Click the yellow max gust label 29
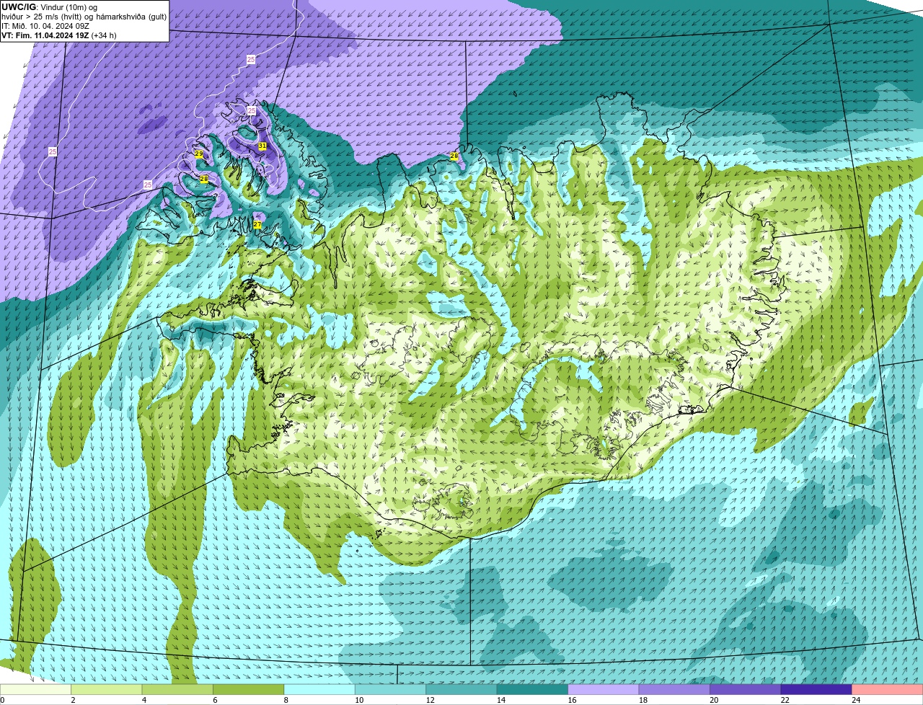The image size is (923, 705). pos(198,154)
